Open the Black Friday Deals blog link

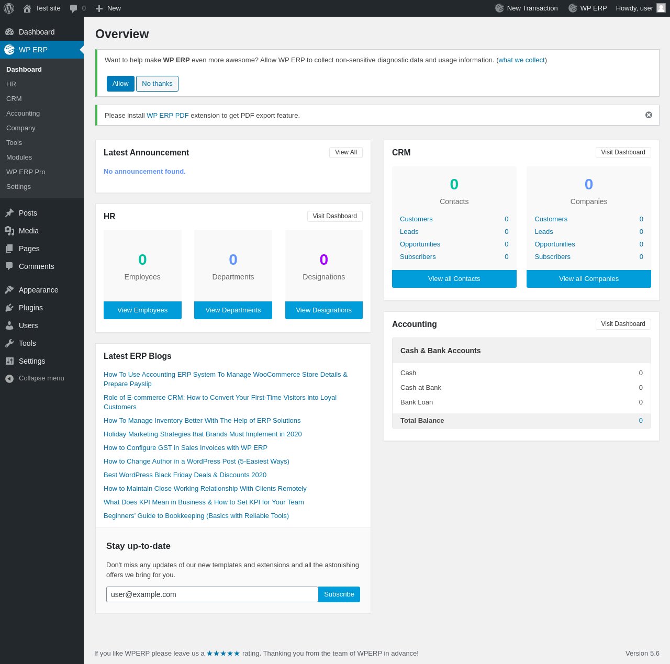[x=185, y=475]
